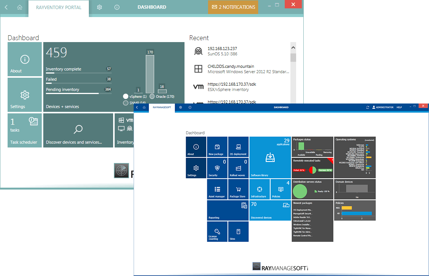The image size is (429, 276).
Task: Open the Asset manager tile
Action: 217,189
